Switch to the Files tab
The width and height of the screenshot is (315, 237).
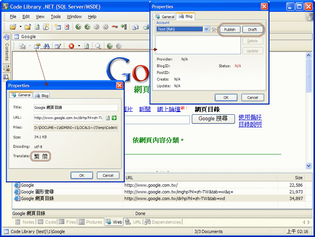(x=67, y=222)
